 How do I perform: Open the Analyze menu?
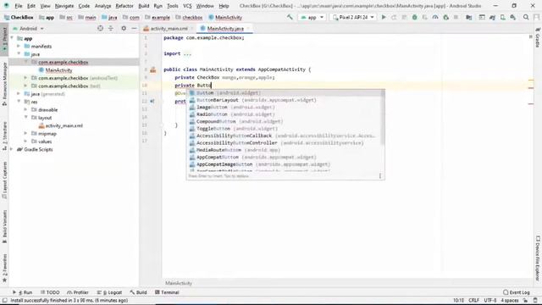click(102, 6)
